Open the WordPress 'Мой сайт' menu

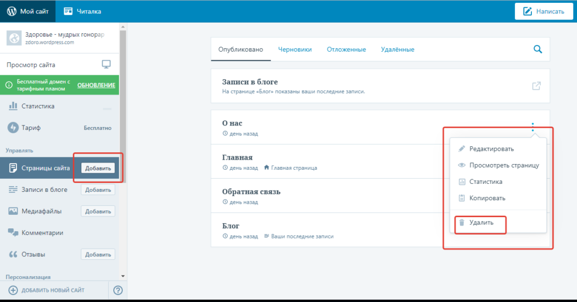tap(28, 11)
